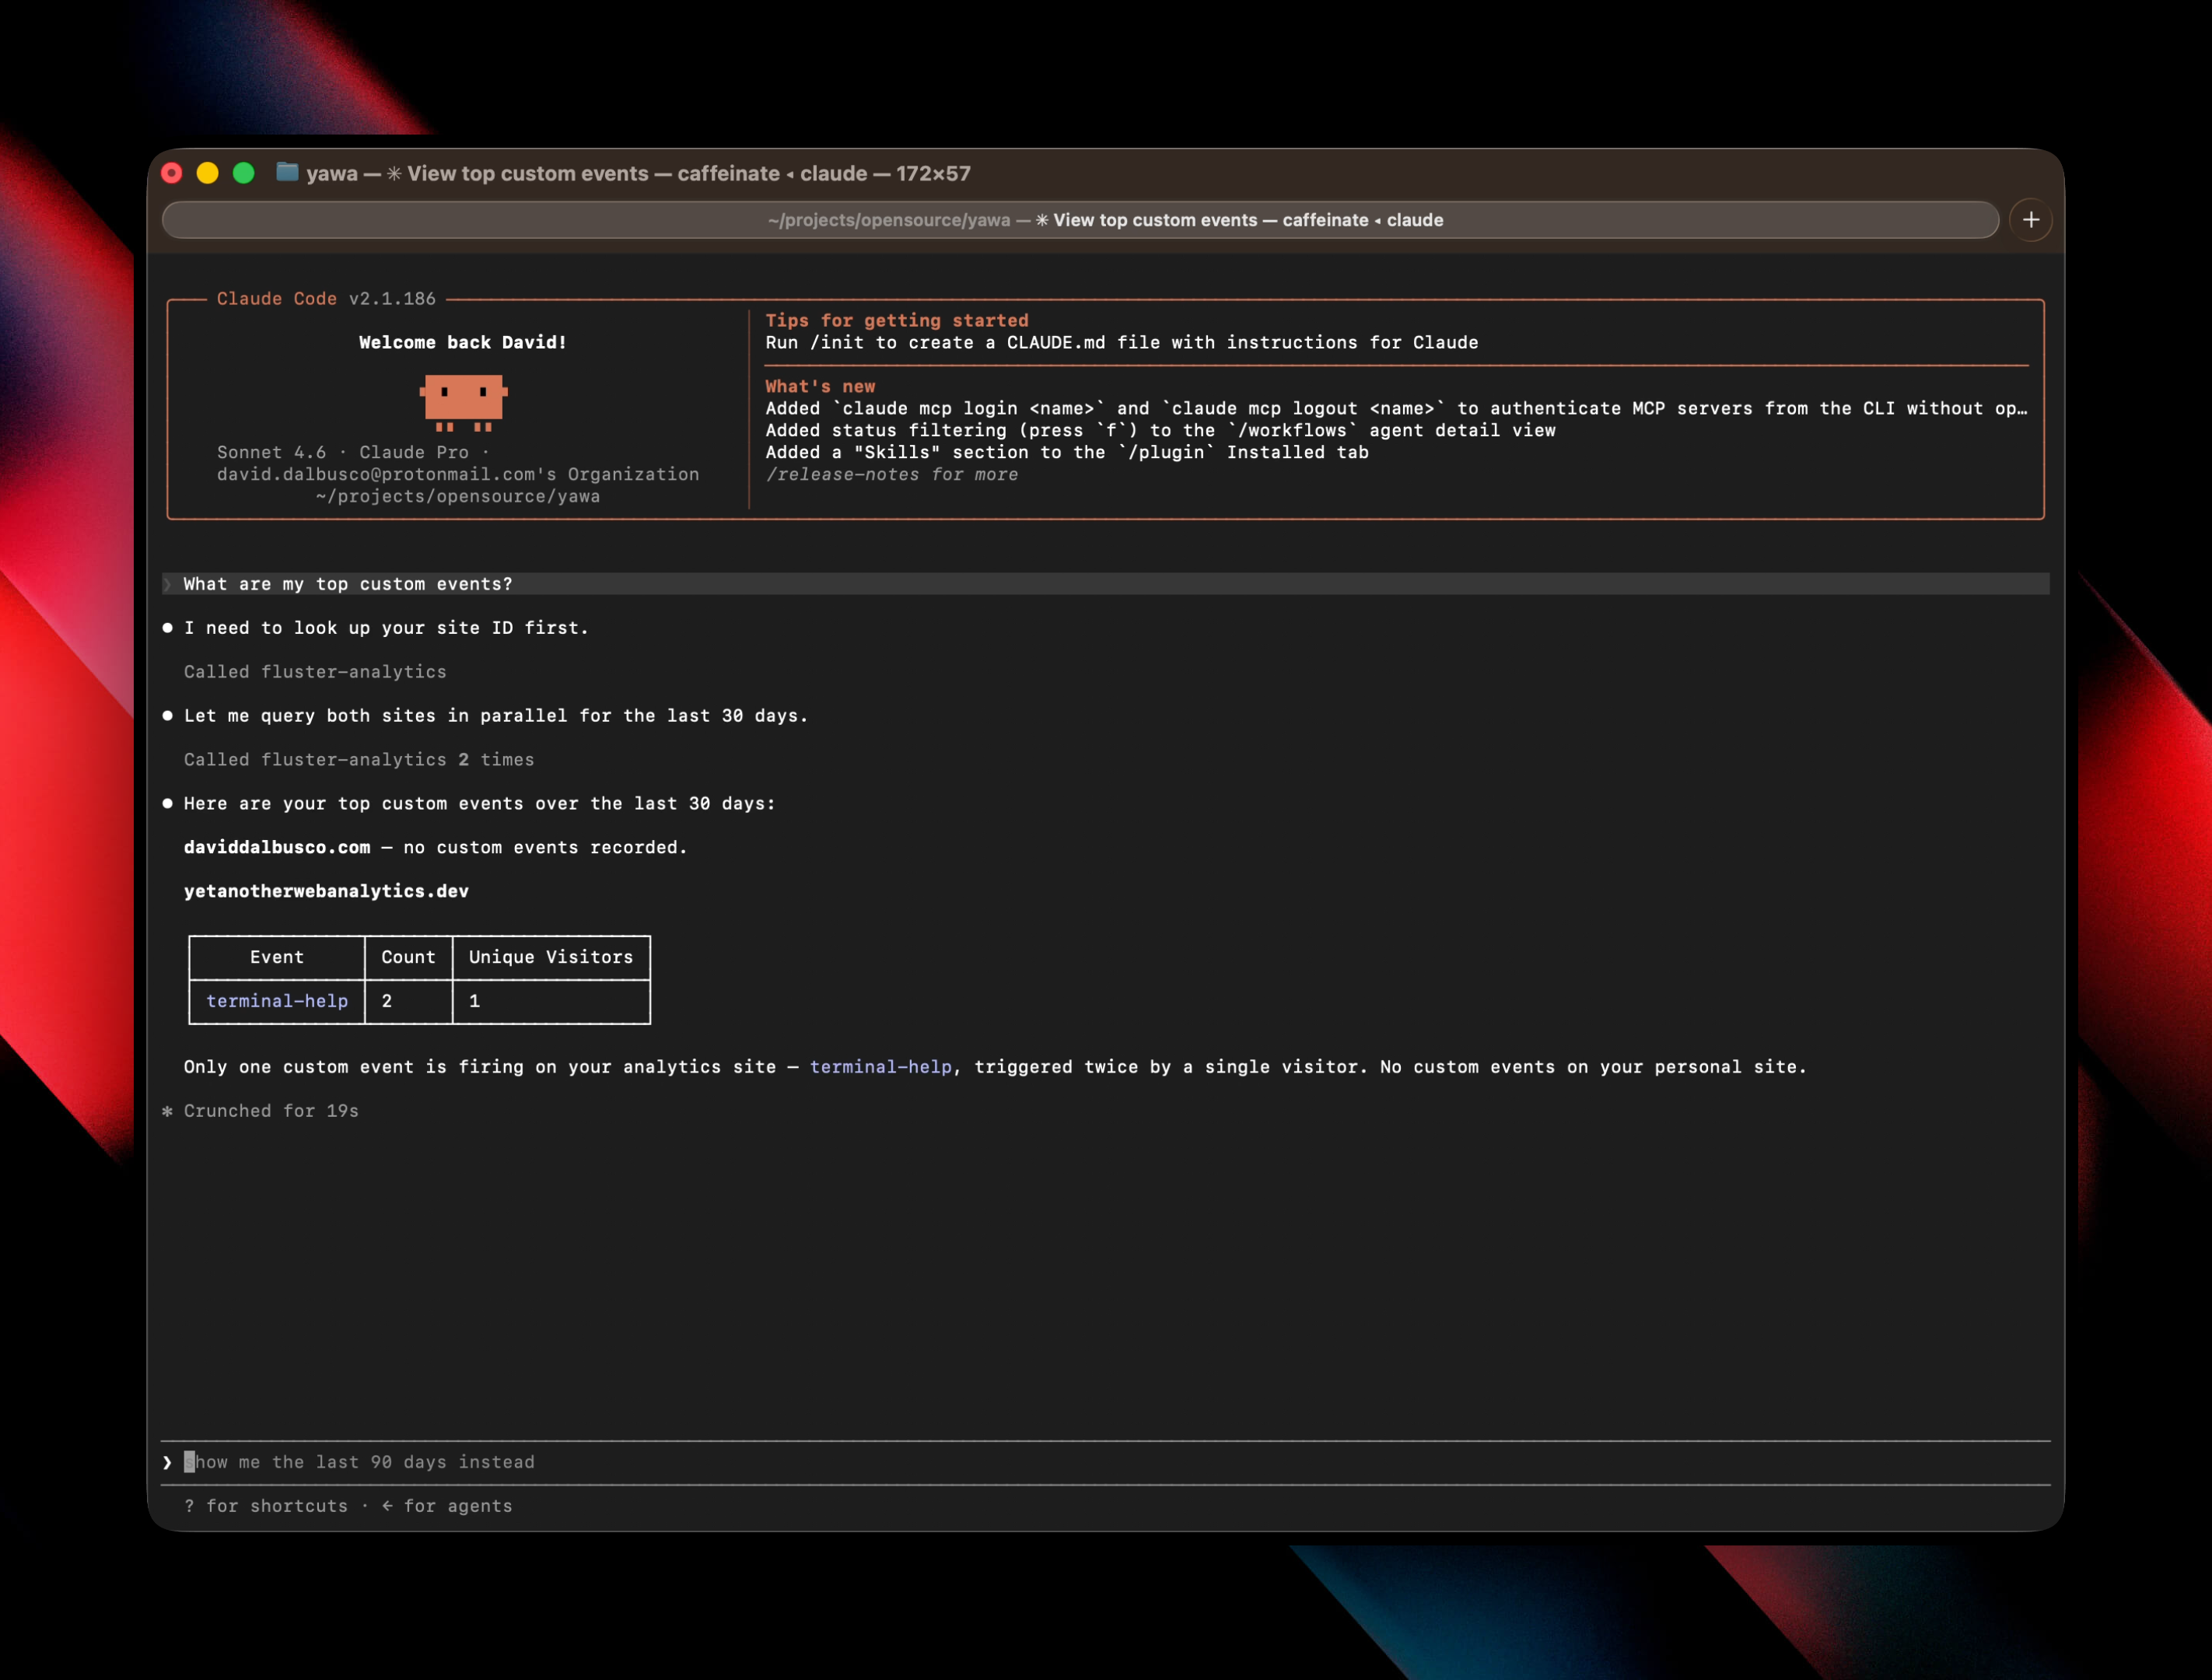
Task: Click the 'Called fluster-analytics 2 times' line
Action: 359,760
